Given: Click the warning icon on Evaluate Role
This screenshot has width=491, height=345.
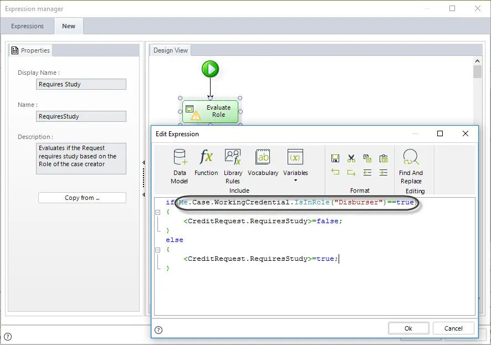Looking at the screenshot, I should tap(196, 116).
